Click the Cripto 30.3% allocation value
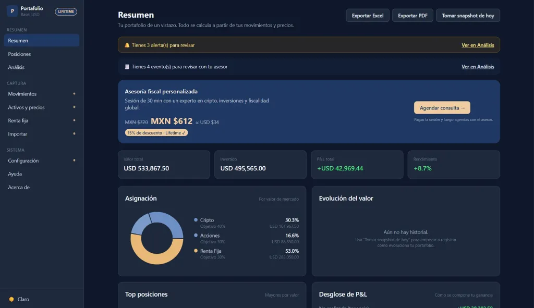Image resolution: width=534 pixels, height=308 pixels. [x=292, y=220]
